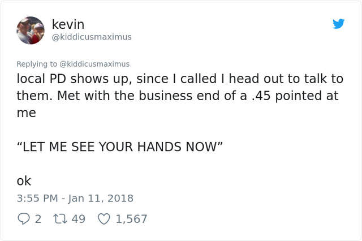
Task: Click the "local PD shows up" text
Action: click(x=74, y=79)
